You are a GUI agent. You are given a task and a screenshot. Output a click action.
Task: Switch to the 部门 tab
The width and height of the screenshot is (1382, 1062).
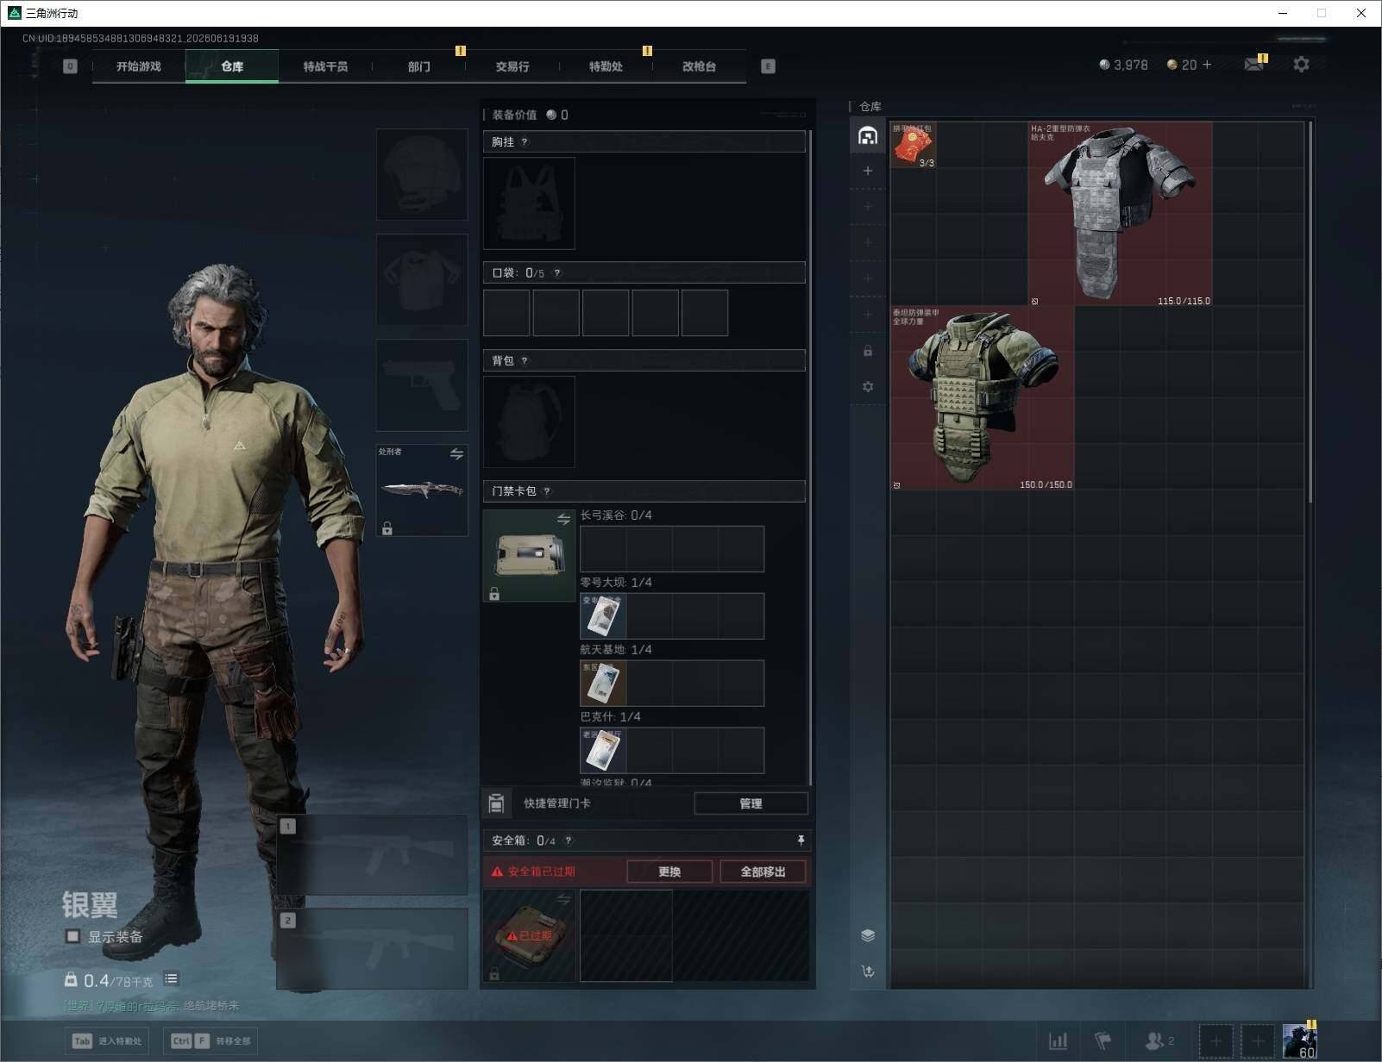[x=419, y=66]
